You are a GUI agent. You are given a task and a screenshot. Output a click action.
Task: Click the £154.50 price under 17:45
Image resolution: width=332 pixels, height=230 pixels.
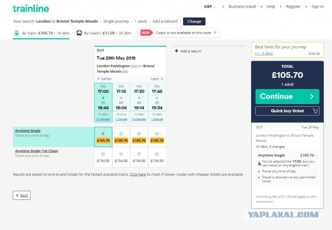[157, 161]
